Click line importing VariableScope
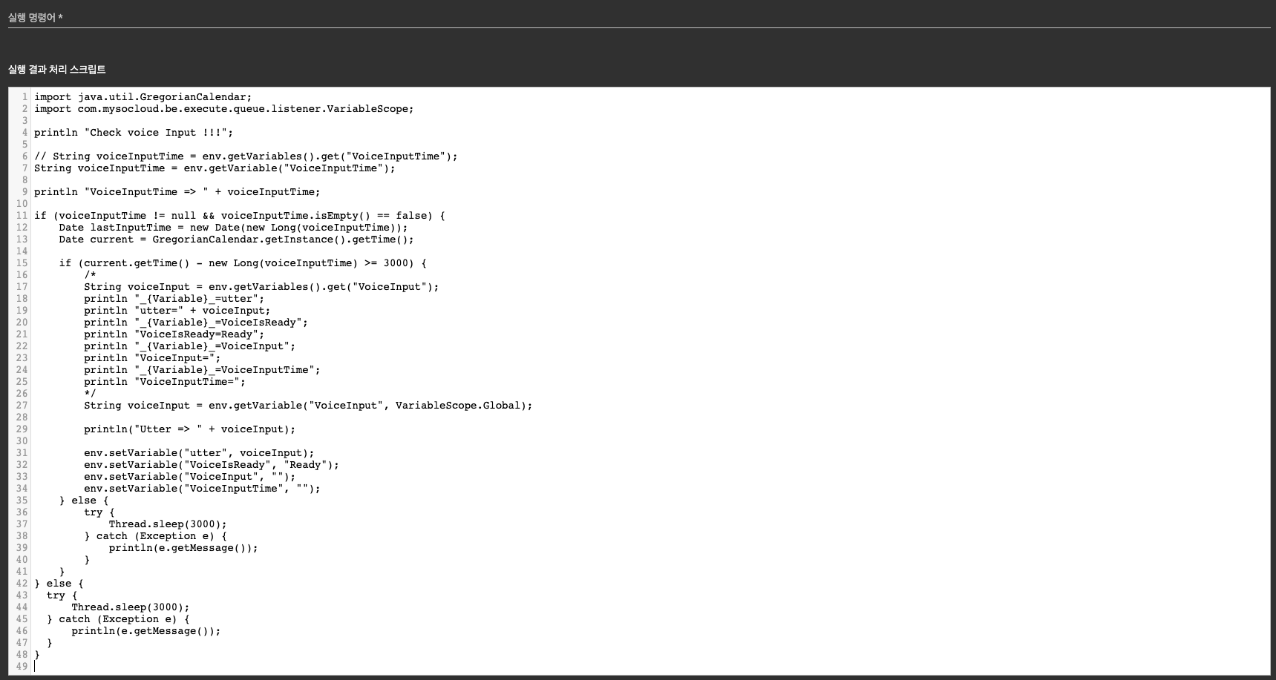 tap(224, 109)
